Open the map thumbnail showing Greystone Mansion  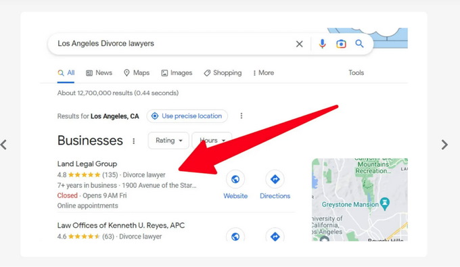coord(360,199)
